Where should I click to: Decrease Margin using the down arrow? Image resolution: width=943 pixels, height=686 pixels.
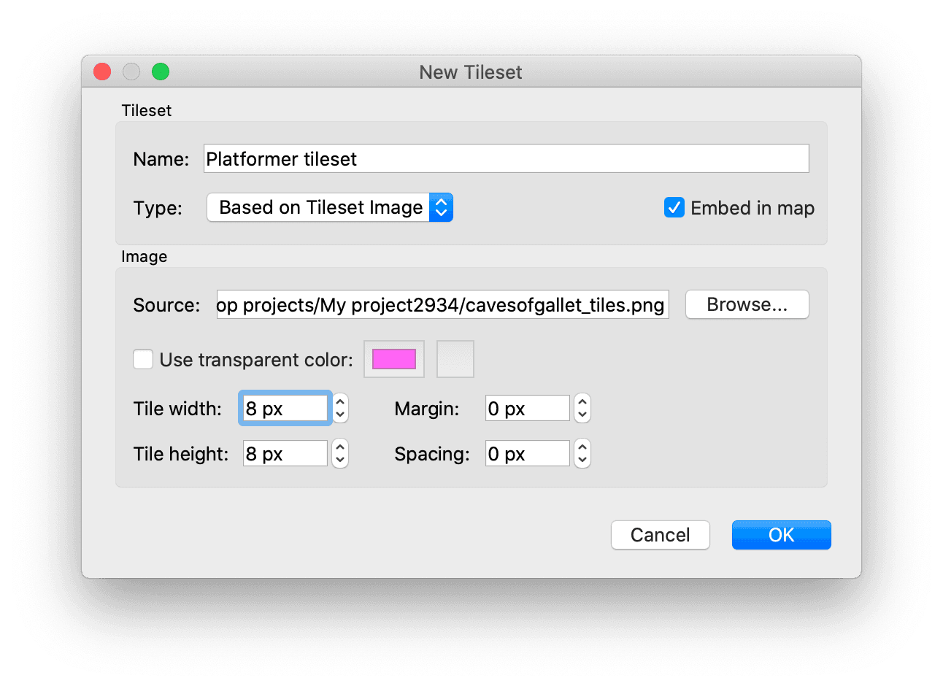pyautogui.click(x=582, y=415)
